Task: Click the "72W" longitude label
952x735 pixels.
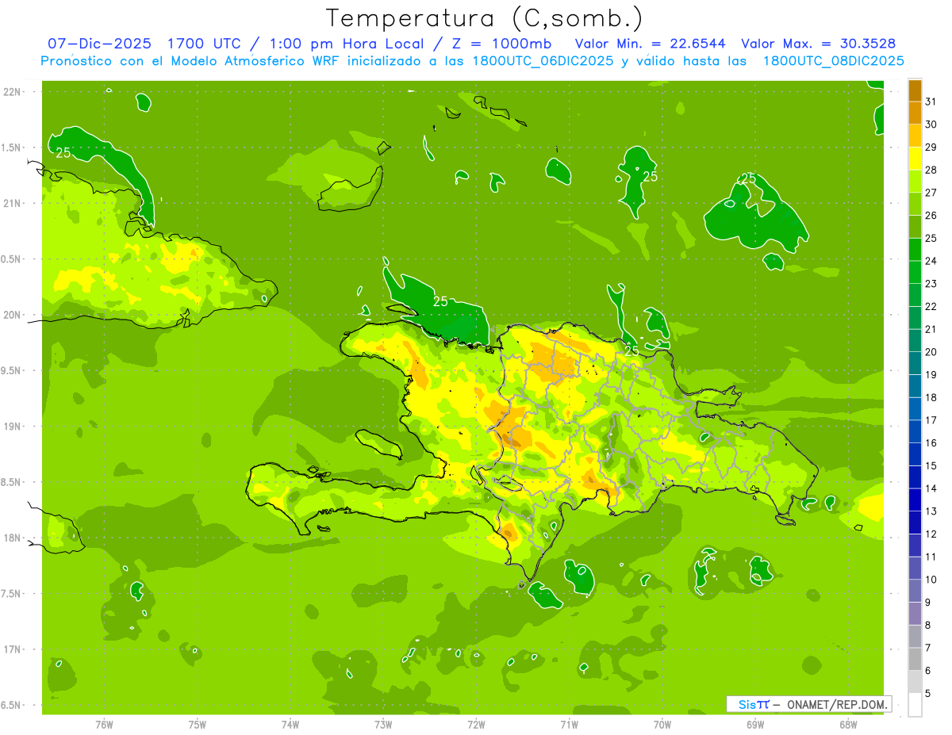Action: pos(476,725)
